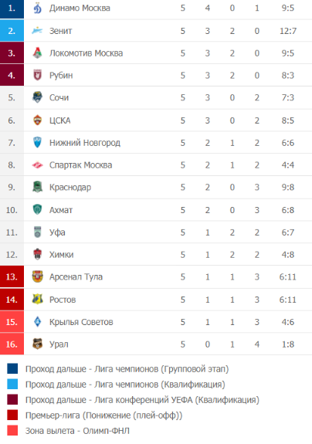This screenshot has height=444, width=312.
Task: Click the Урал club badge
Action: pos(37,344)
